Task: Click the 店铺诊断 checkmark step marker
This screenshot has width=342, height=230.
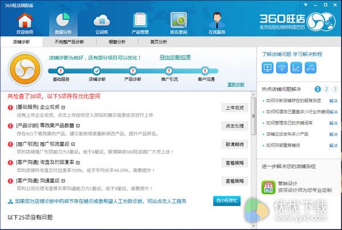Action: 97,71
